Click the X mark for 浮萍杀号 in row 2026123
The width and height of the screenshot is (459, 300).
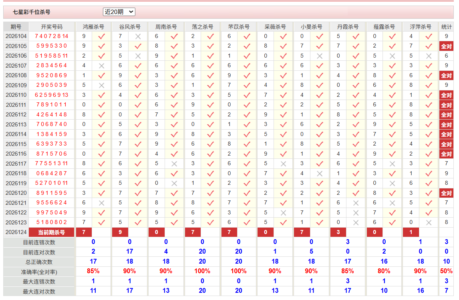429,222
